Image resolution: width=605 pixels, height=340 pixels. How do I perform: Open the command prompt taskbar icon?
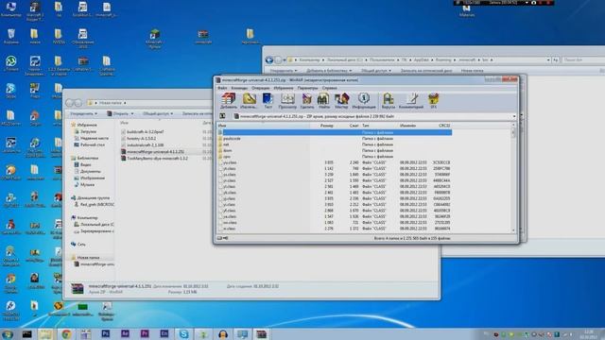pyautogui.click(x=27, y=334)
